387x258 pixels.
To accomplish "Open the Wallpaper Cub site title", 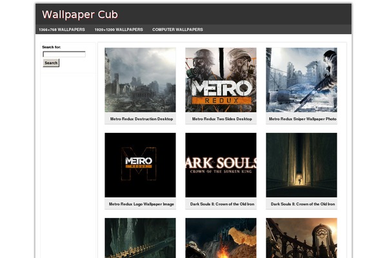I will (x=80, y=15).
